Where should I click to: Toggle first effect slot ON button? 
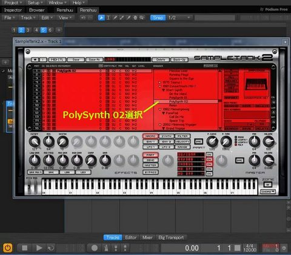pyautogui.click(x=209, y=154)
